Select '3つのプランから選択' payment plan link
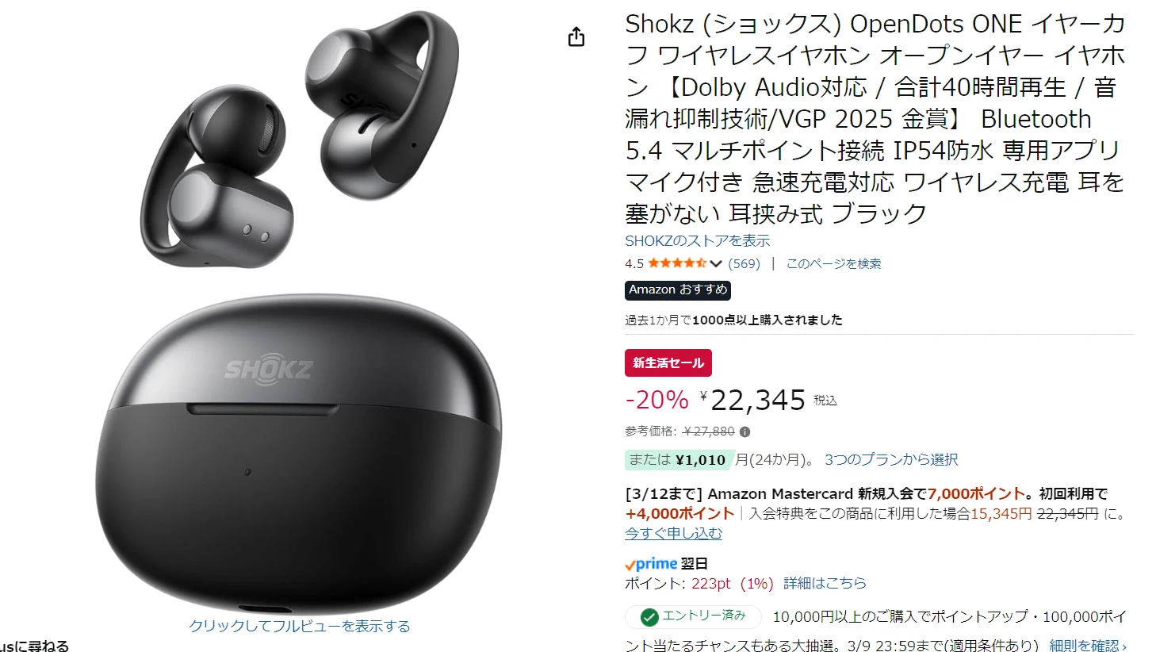The image size is (1156, 652). pos(891,459)
